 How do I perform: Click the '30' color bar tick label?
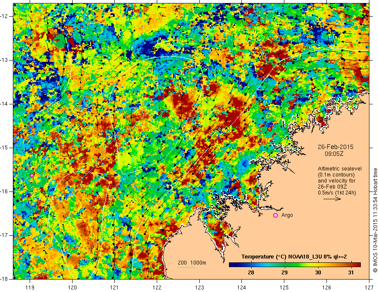318,273
